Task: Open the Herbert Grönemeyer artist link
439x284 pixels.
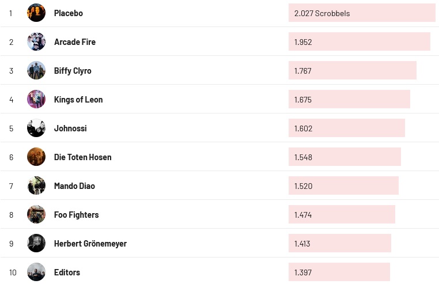Action: (x=90, y=243)
